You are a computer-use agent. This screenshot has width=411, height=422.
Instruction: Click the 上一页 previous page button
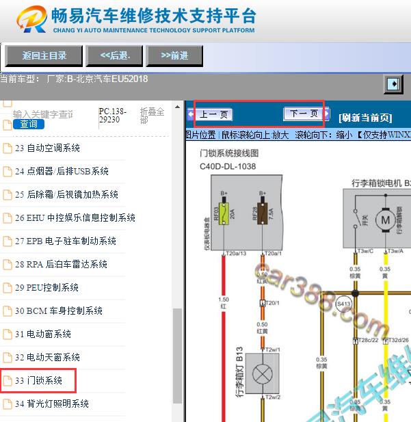(210, 115)
